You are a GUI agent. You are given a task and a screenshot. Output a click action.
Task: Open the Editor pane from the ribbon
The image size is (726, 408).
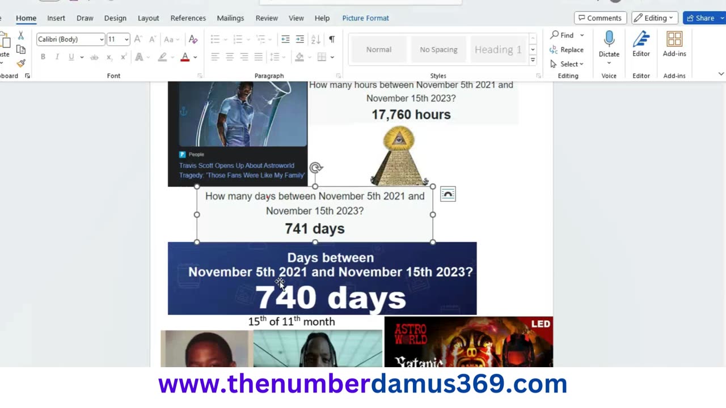641,44
